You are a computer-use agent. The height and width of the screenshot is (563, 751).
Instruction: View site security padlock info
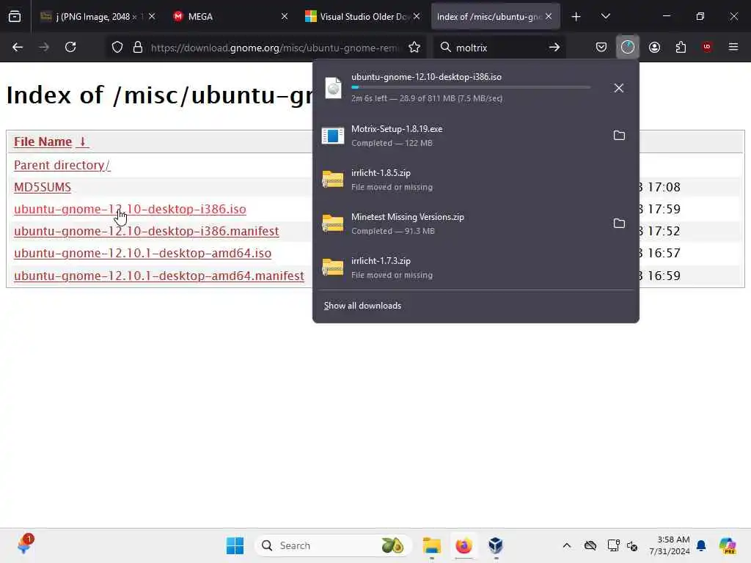138,48
